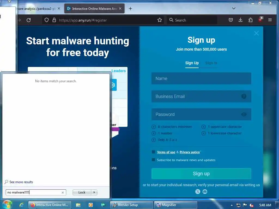Open uBlock Origin extension icon
279x209 pixels.
tap(260, 20)
